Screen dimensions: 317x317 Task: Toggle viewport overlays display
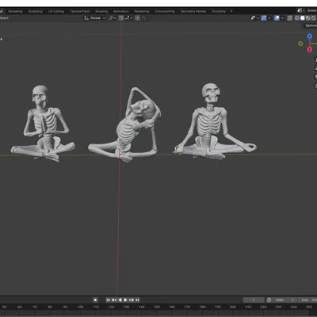point(277,18)
